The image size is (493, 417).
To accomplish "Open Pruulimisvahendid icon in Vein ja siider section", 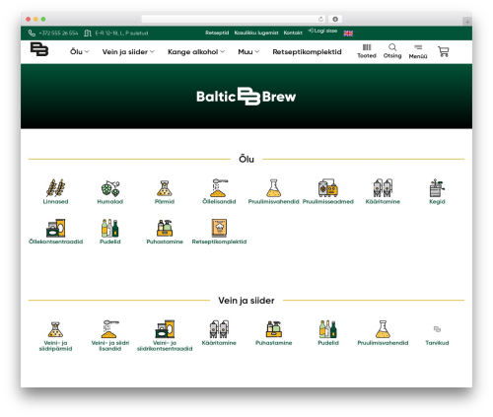I will [383, 329].
